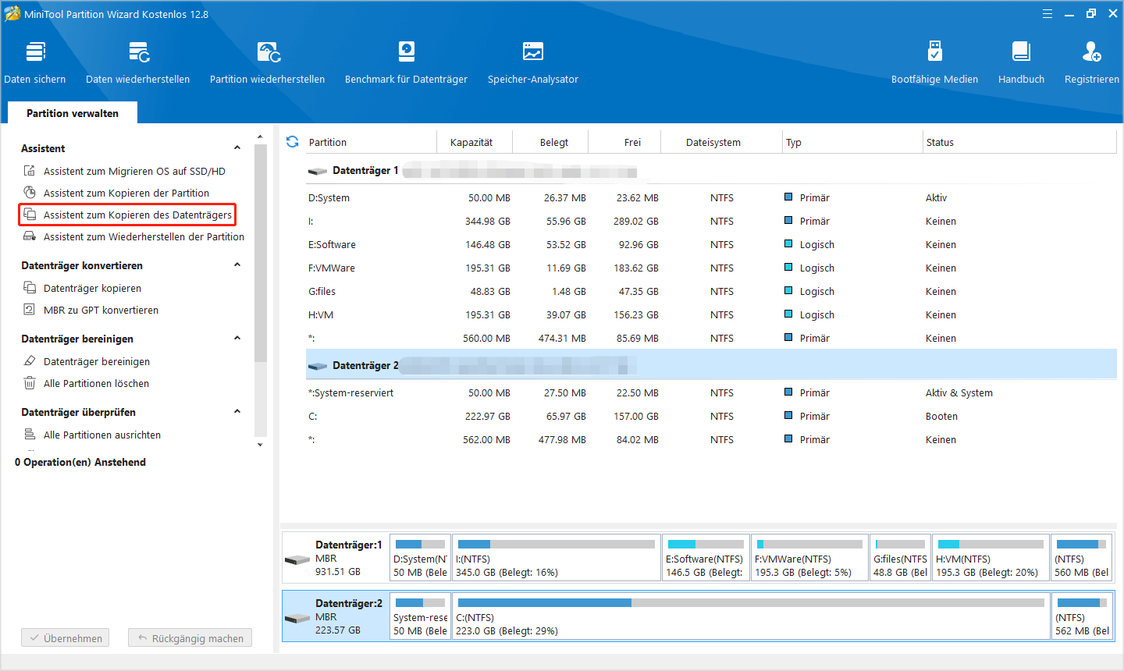1124x671 pixels.
Task: Open Assistent zum Wiederherstellen der Partition
Action: coord(144,236)
